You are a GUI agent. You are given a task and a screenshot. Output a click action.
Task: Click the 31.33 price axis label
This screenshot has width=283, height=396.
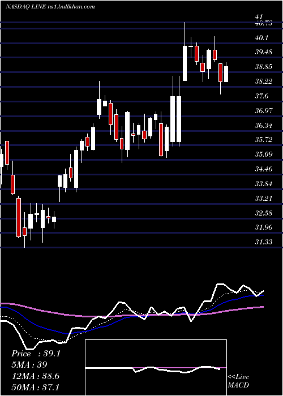(x=264, y=242)
